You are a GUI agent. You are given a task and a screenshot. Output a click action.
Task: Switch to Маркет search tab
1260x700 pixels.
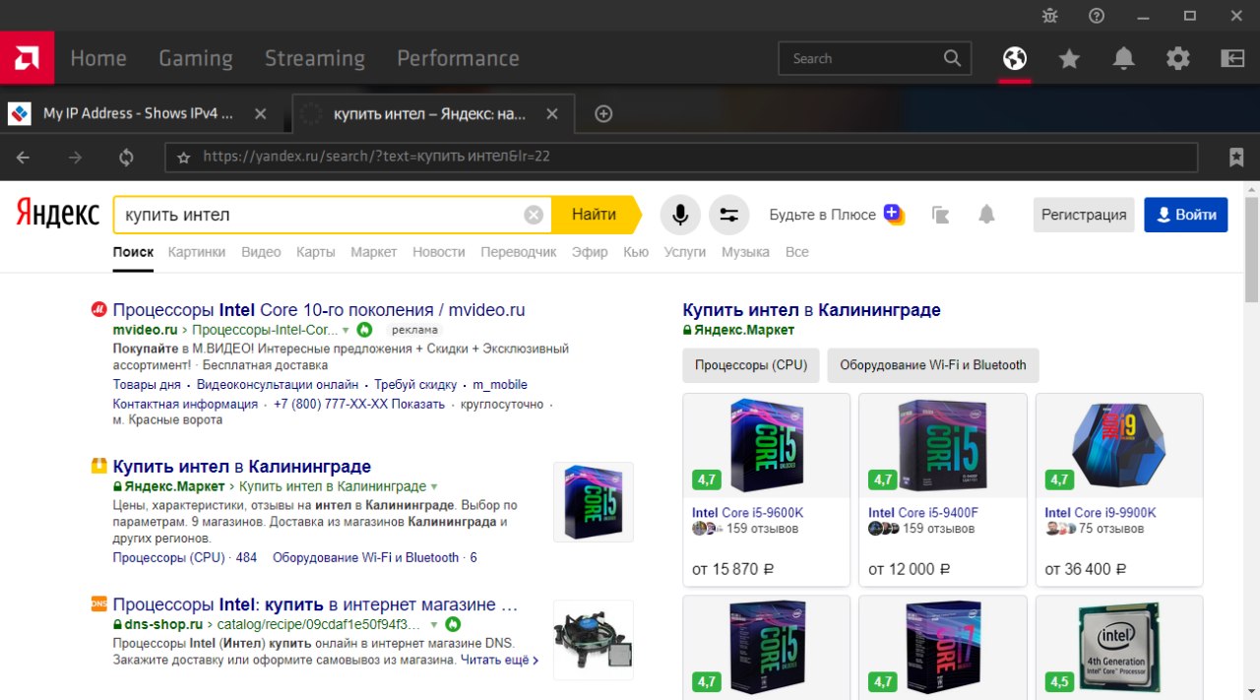tap(374, 252)
